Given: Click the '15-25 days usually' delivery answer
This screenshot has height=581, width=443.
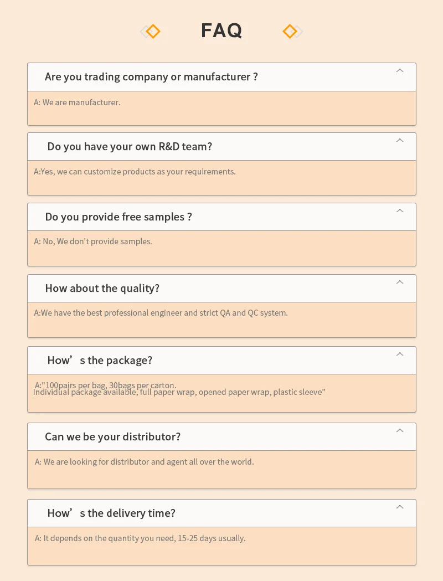Looking at the screenshot, I should click(x=140, y=538).
